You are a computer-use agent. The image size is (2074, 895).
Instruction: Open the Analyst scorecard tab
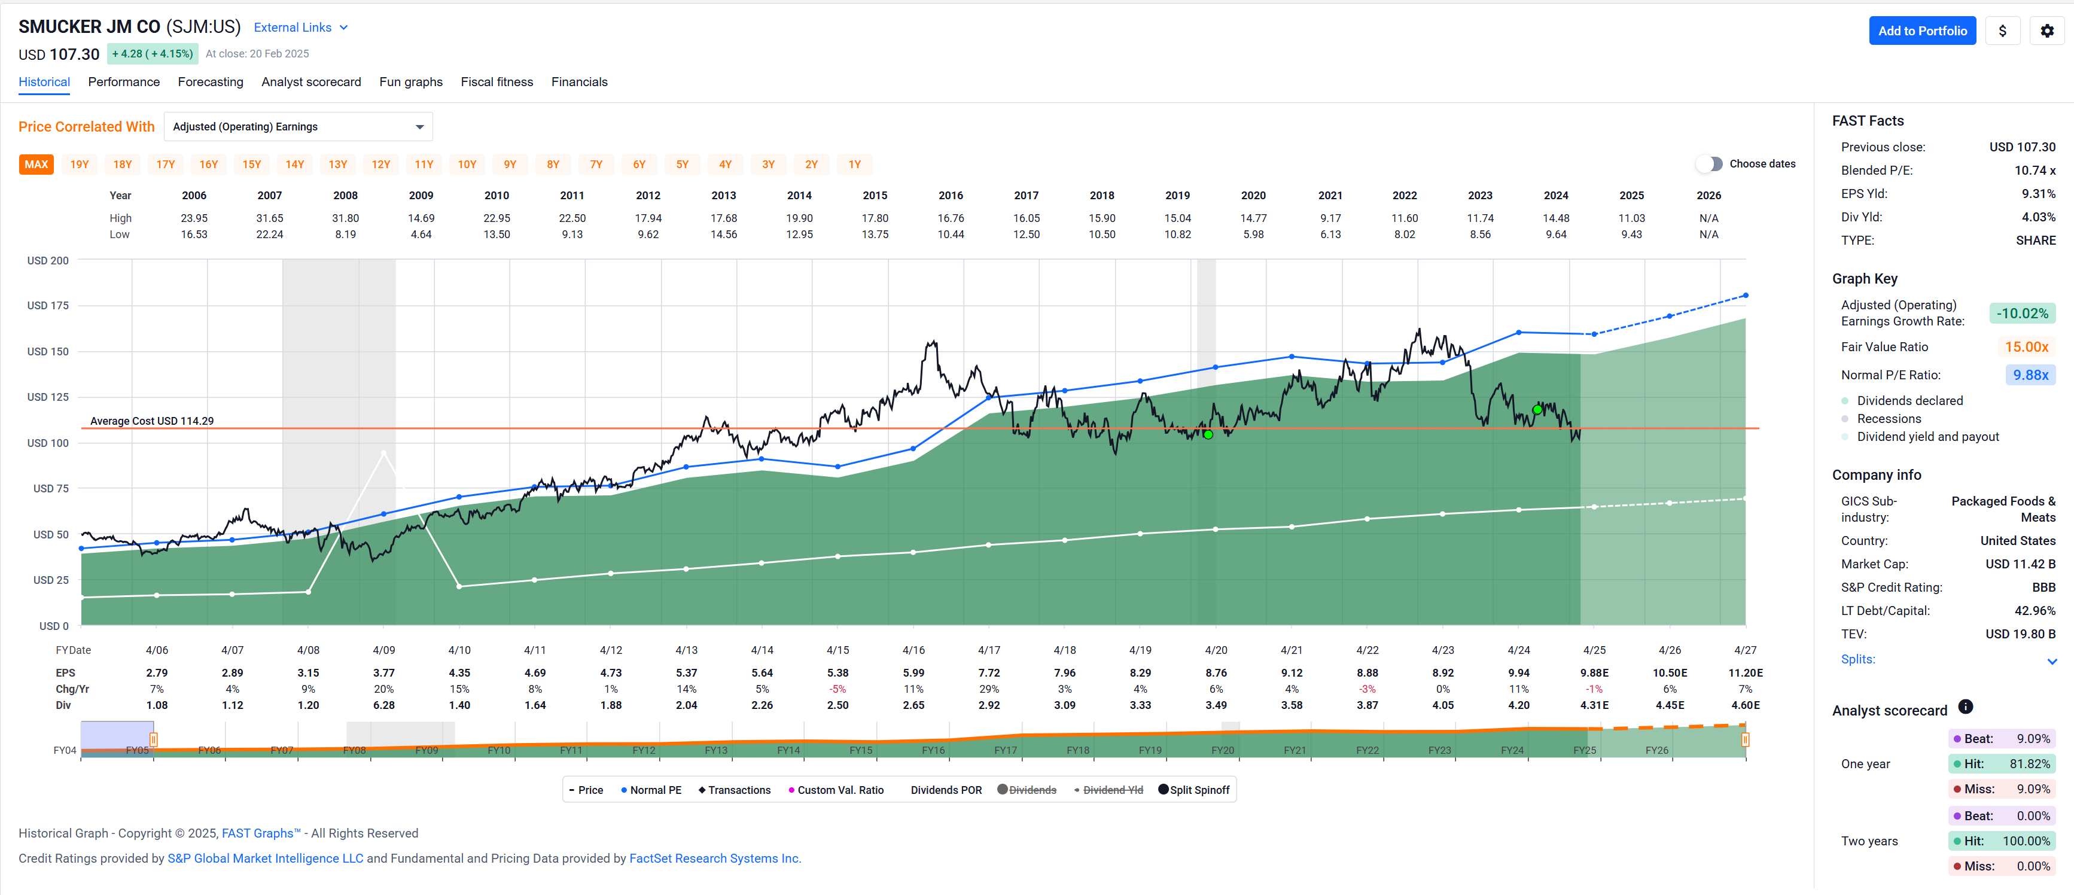pyautogui.click(x=311, y=82)
